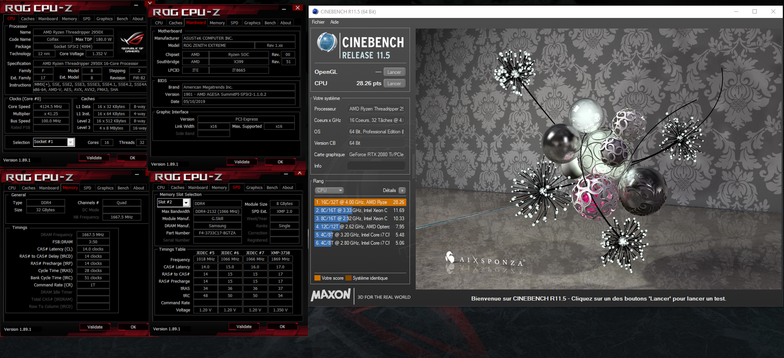Select Graphics tab in the Mainboard window

[x=252, y=23]
